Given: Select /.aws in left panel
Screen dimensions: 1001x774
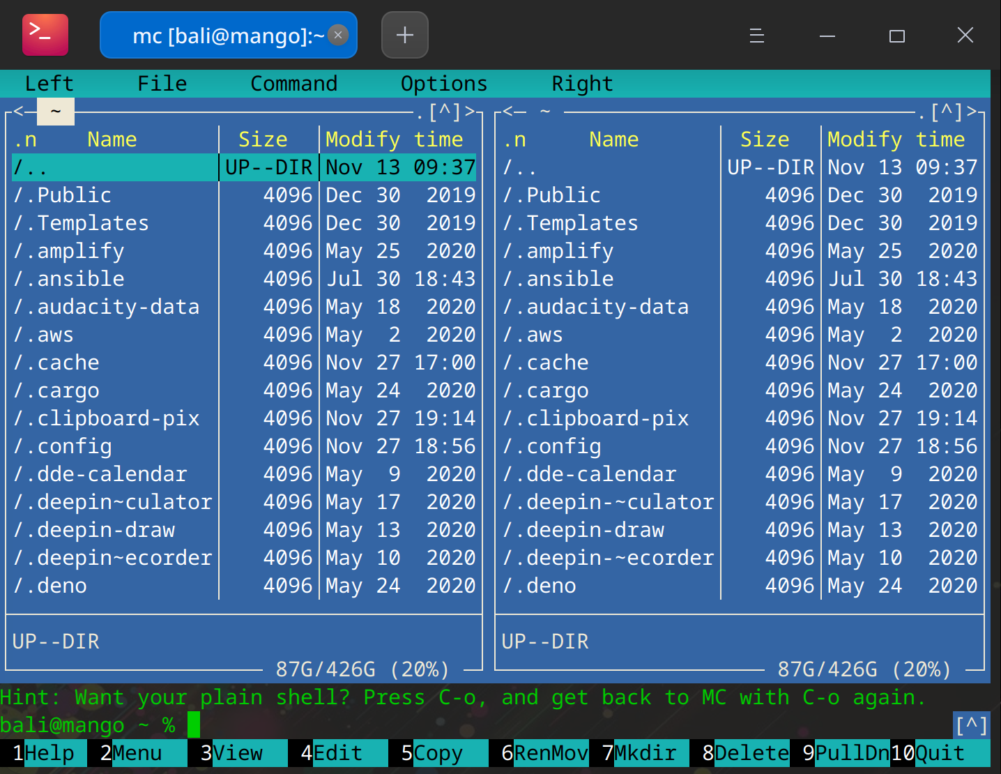Looking at the screenshot, I should 244,335.
